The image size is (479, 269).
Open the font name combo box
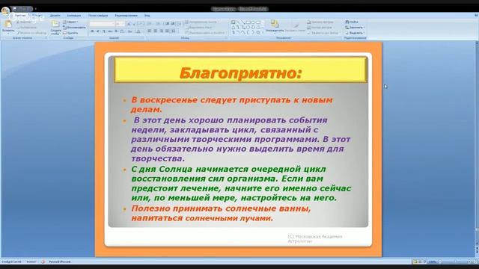103,24
